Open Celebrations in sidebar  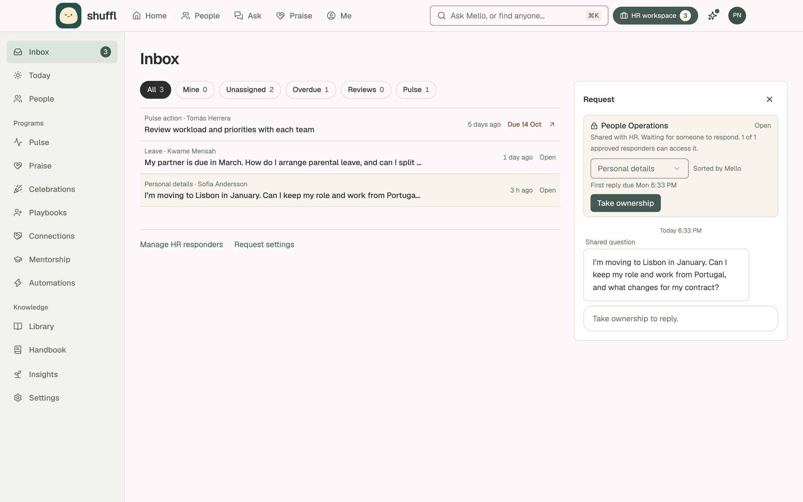[62, 189]
